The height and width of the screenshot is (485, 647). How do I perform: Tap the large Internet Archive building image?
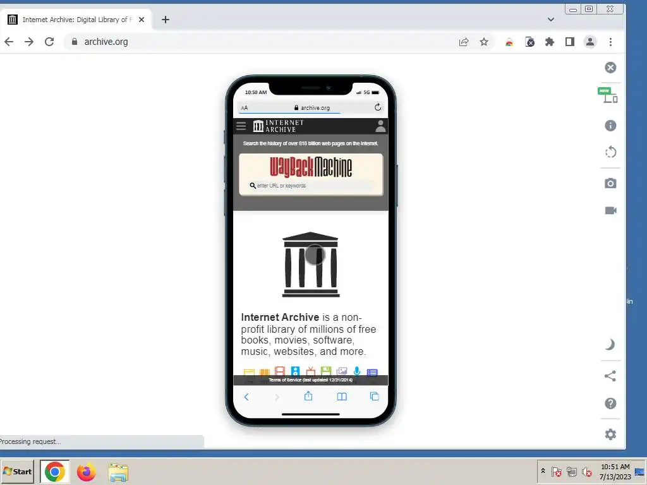pyautogui.click(x=311, y=265)
